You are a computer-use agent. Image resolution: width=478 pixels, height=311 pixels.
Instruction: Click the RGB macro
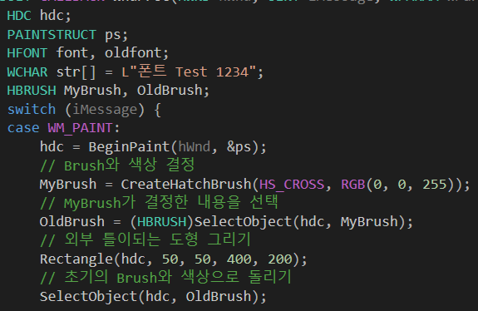(352, 185)
